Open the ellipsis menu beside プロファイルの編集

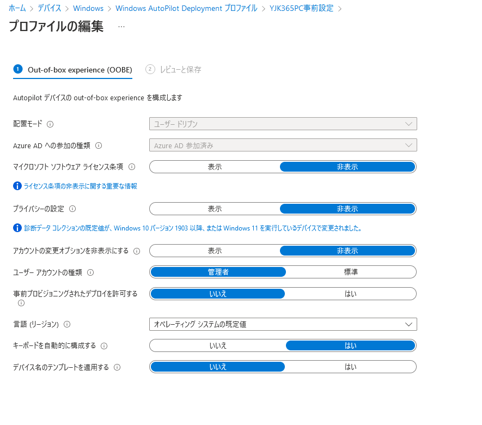(x=121, y=27)
